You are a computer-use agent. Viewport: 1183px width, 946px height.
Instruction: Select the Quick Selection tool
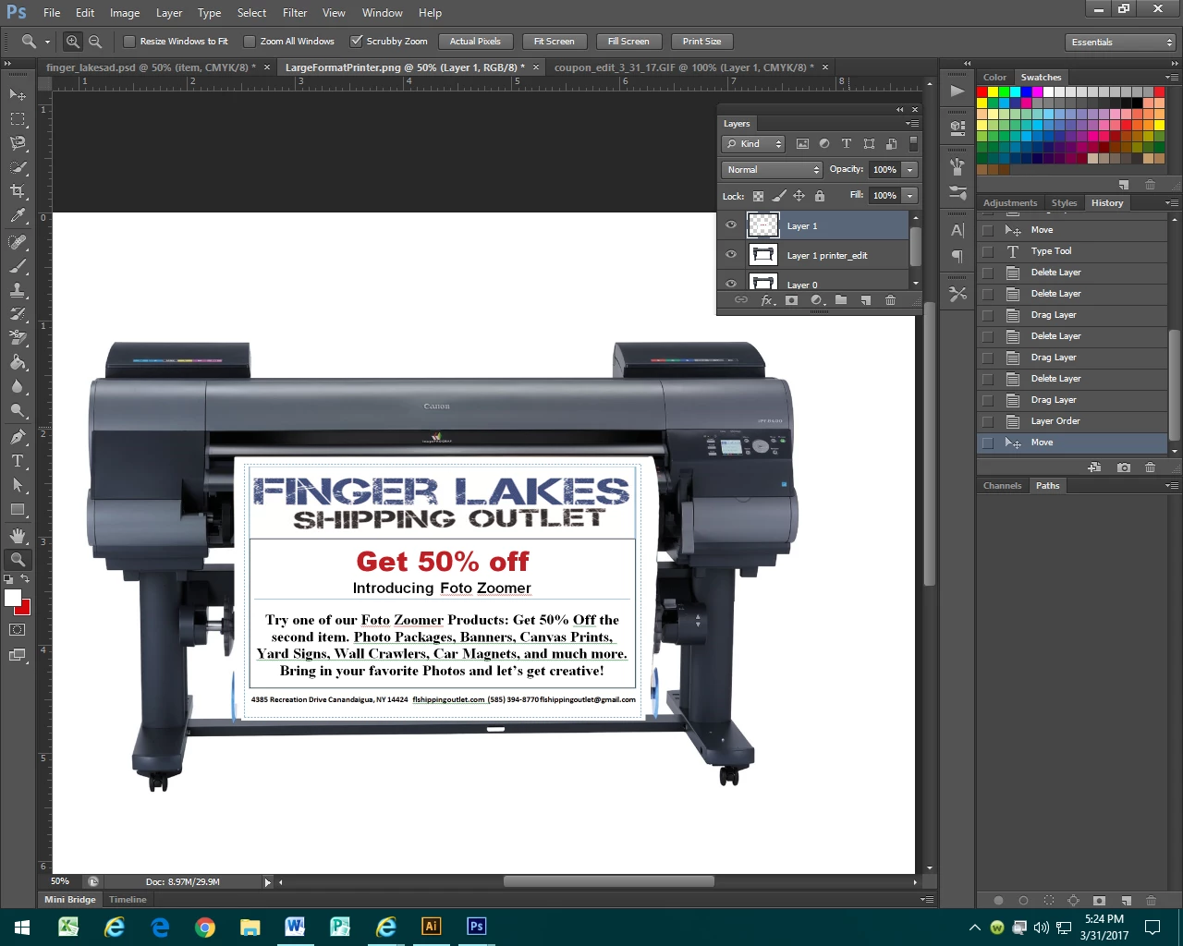coord(18,167)
